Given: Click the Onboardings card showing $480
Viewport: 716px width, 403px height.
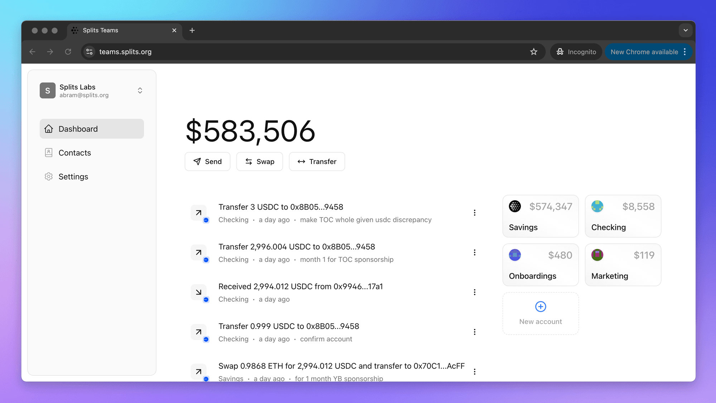Looking at the screenshot, I should tap(541, 265).
